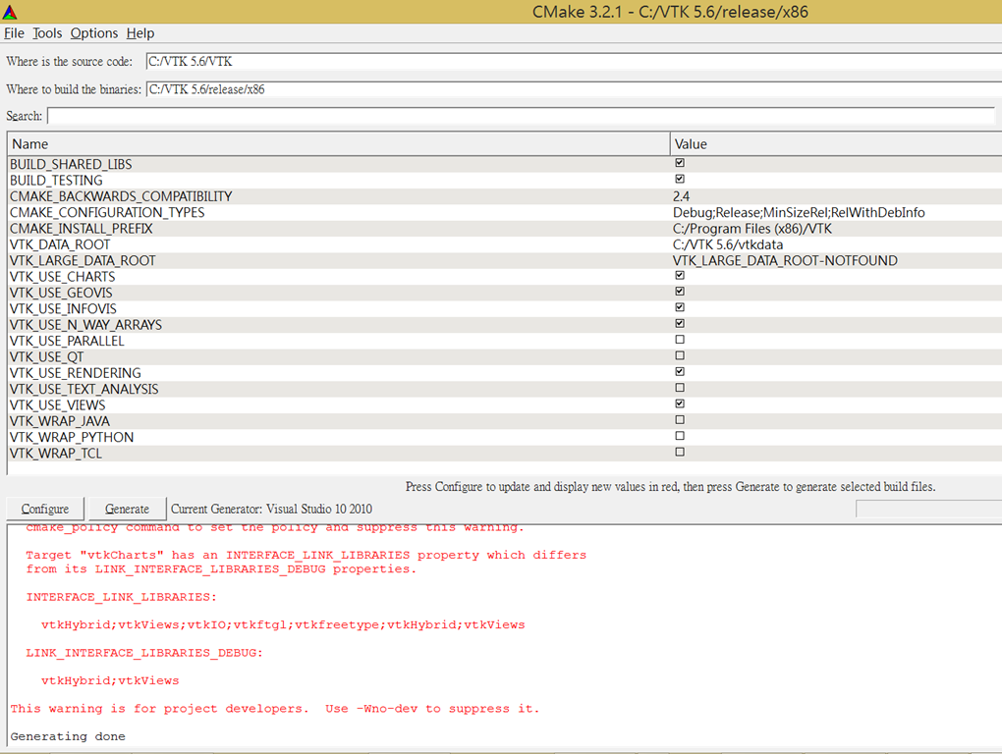
Task: Disable the VTK_USE_CHARTS checkbox
Action: coord(680,275)
